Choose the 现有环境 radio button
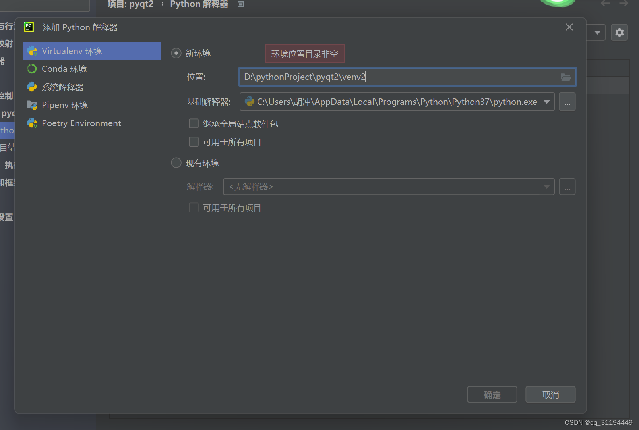The image size is (639, 430). (176, 163)
